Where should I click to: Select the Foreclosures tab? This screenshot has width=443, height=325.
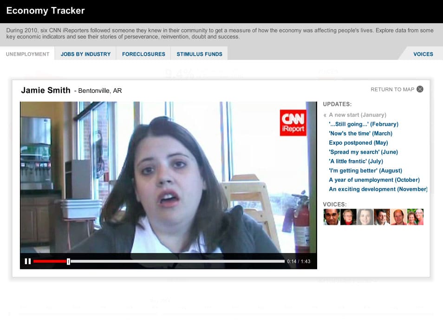click(143, 54)
